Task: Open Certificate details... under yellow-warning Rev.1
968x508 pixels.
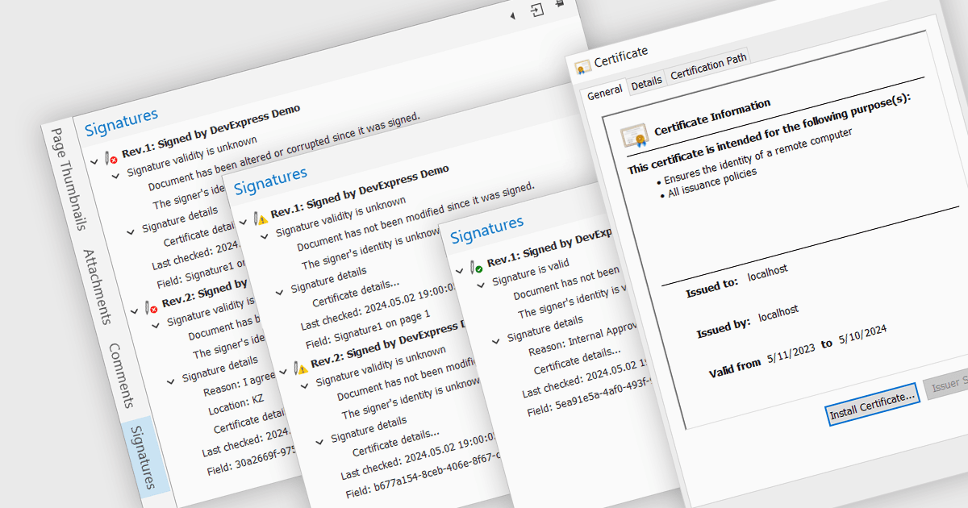Action: pos(357,293)
